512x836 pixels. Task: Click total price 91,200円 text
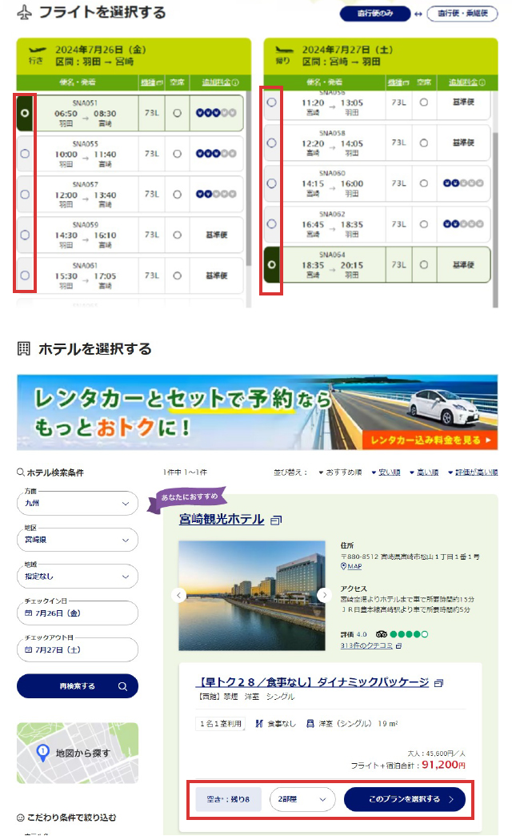click(443, 765)
